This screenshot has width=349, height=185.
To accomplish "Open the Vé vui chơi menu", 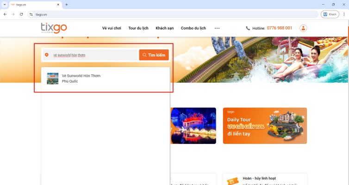I will pos(112,28).
